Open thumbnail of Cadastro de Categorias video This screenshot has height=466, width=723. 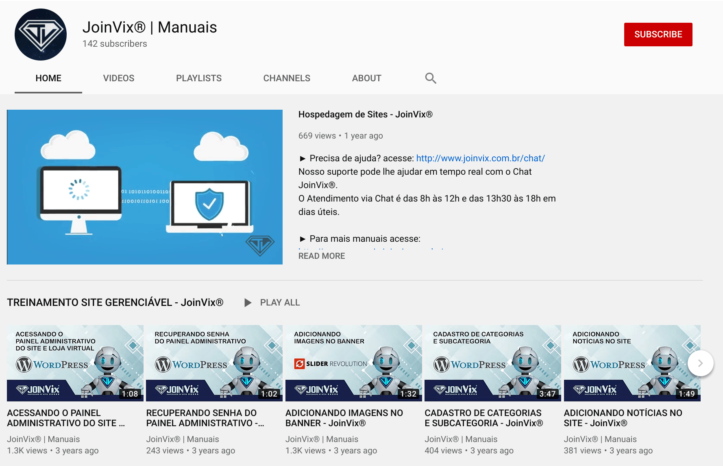click(493, 363)
